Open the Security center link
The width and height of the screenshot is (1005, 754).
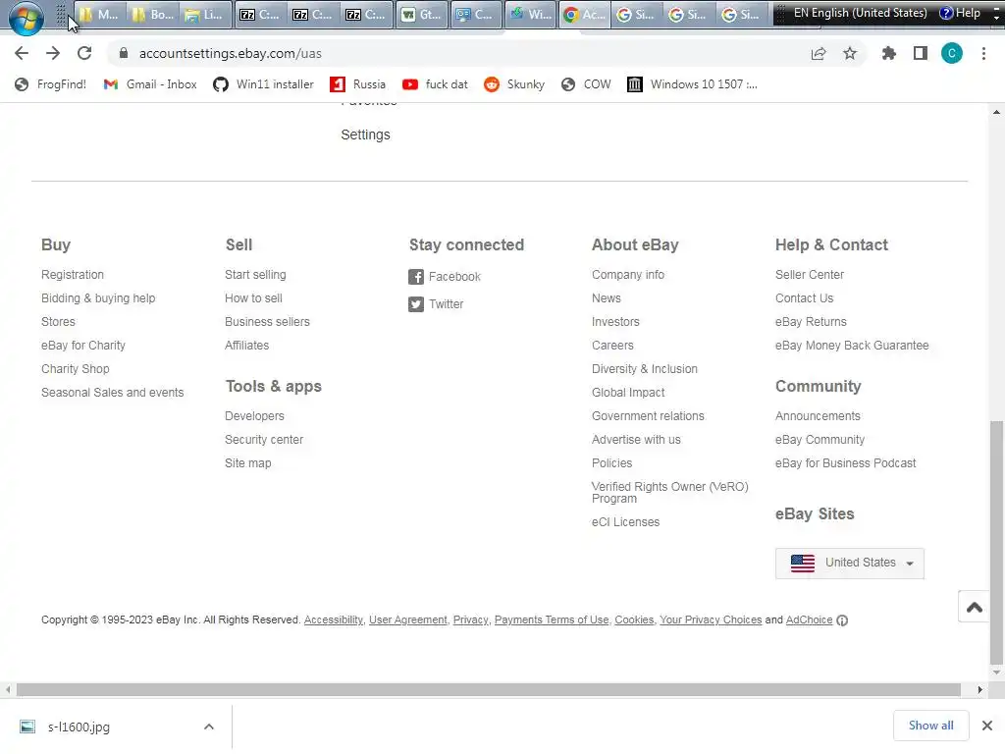(x=264, y=440)
